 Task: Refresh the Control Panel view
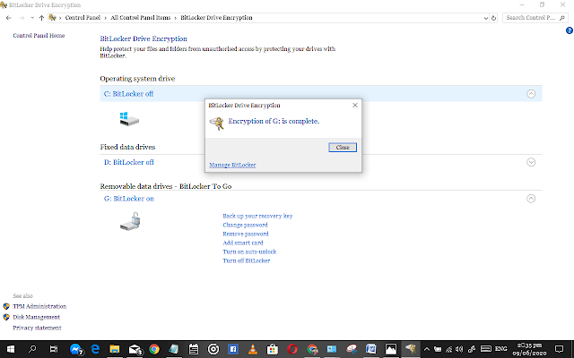(493, 18)
